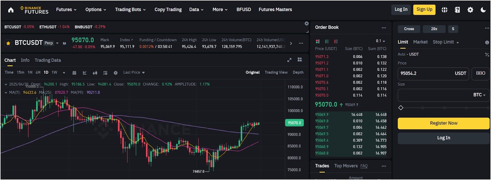Open chart settings gear
The width and height of the screenshot is (491, 180).
click(116, 73)
